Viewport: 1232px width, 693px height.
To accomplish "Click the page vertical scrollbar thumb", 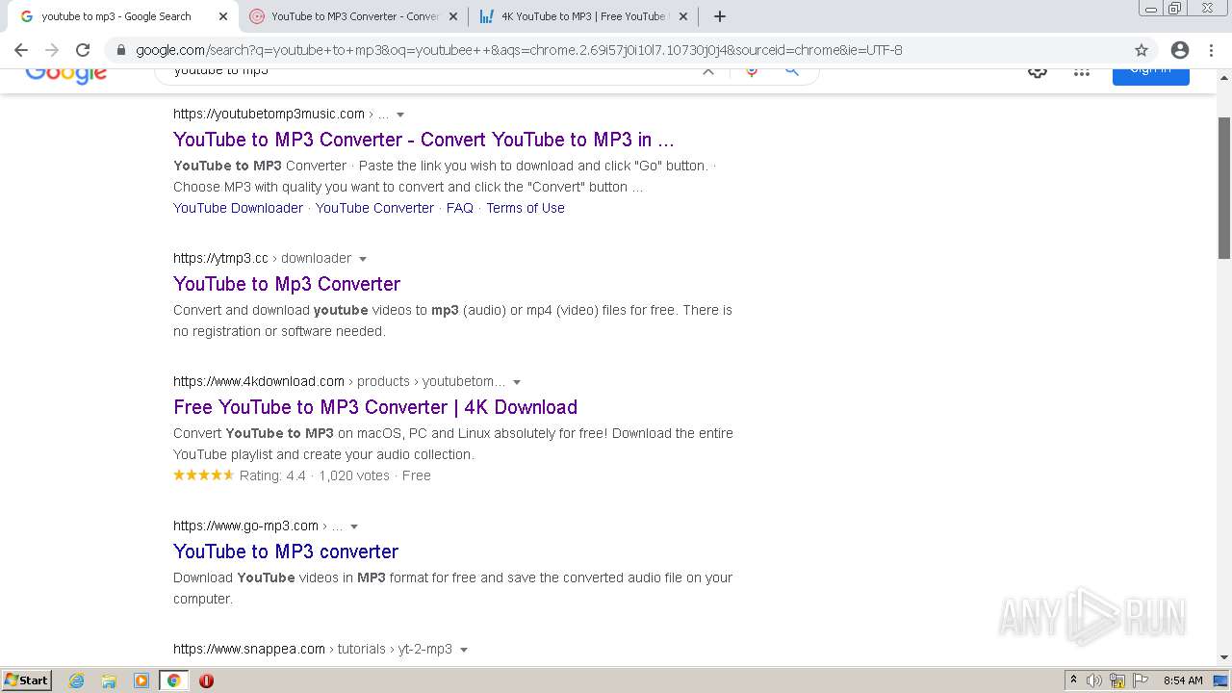I will [x=1224, y=188].
